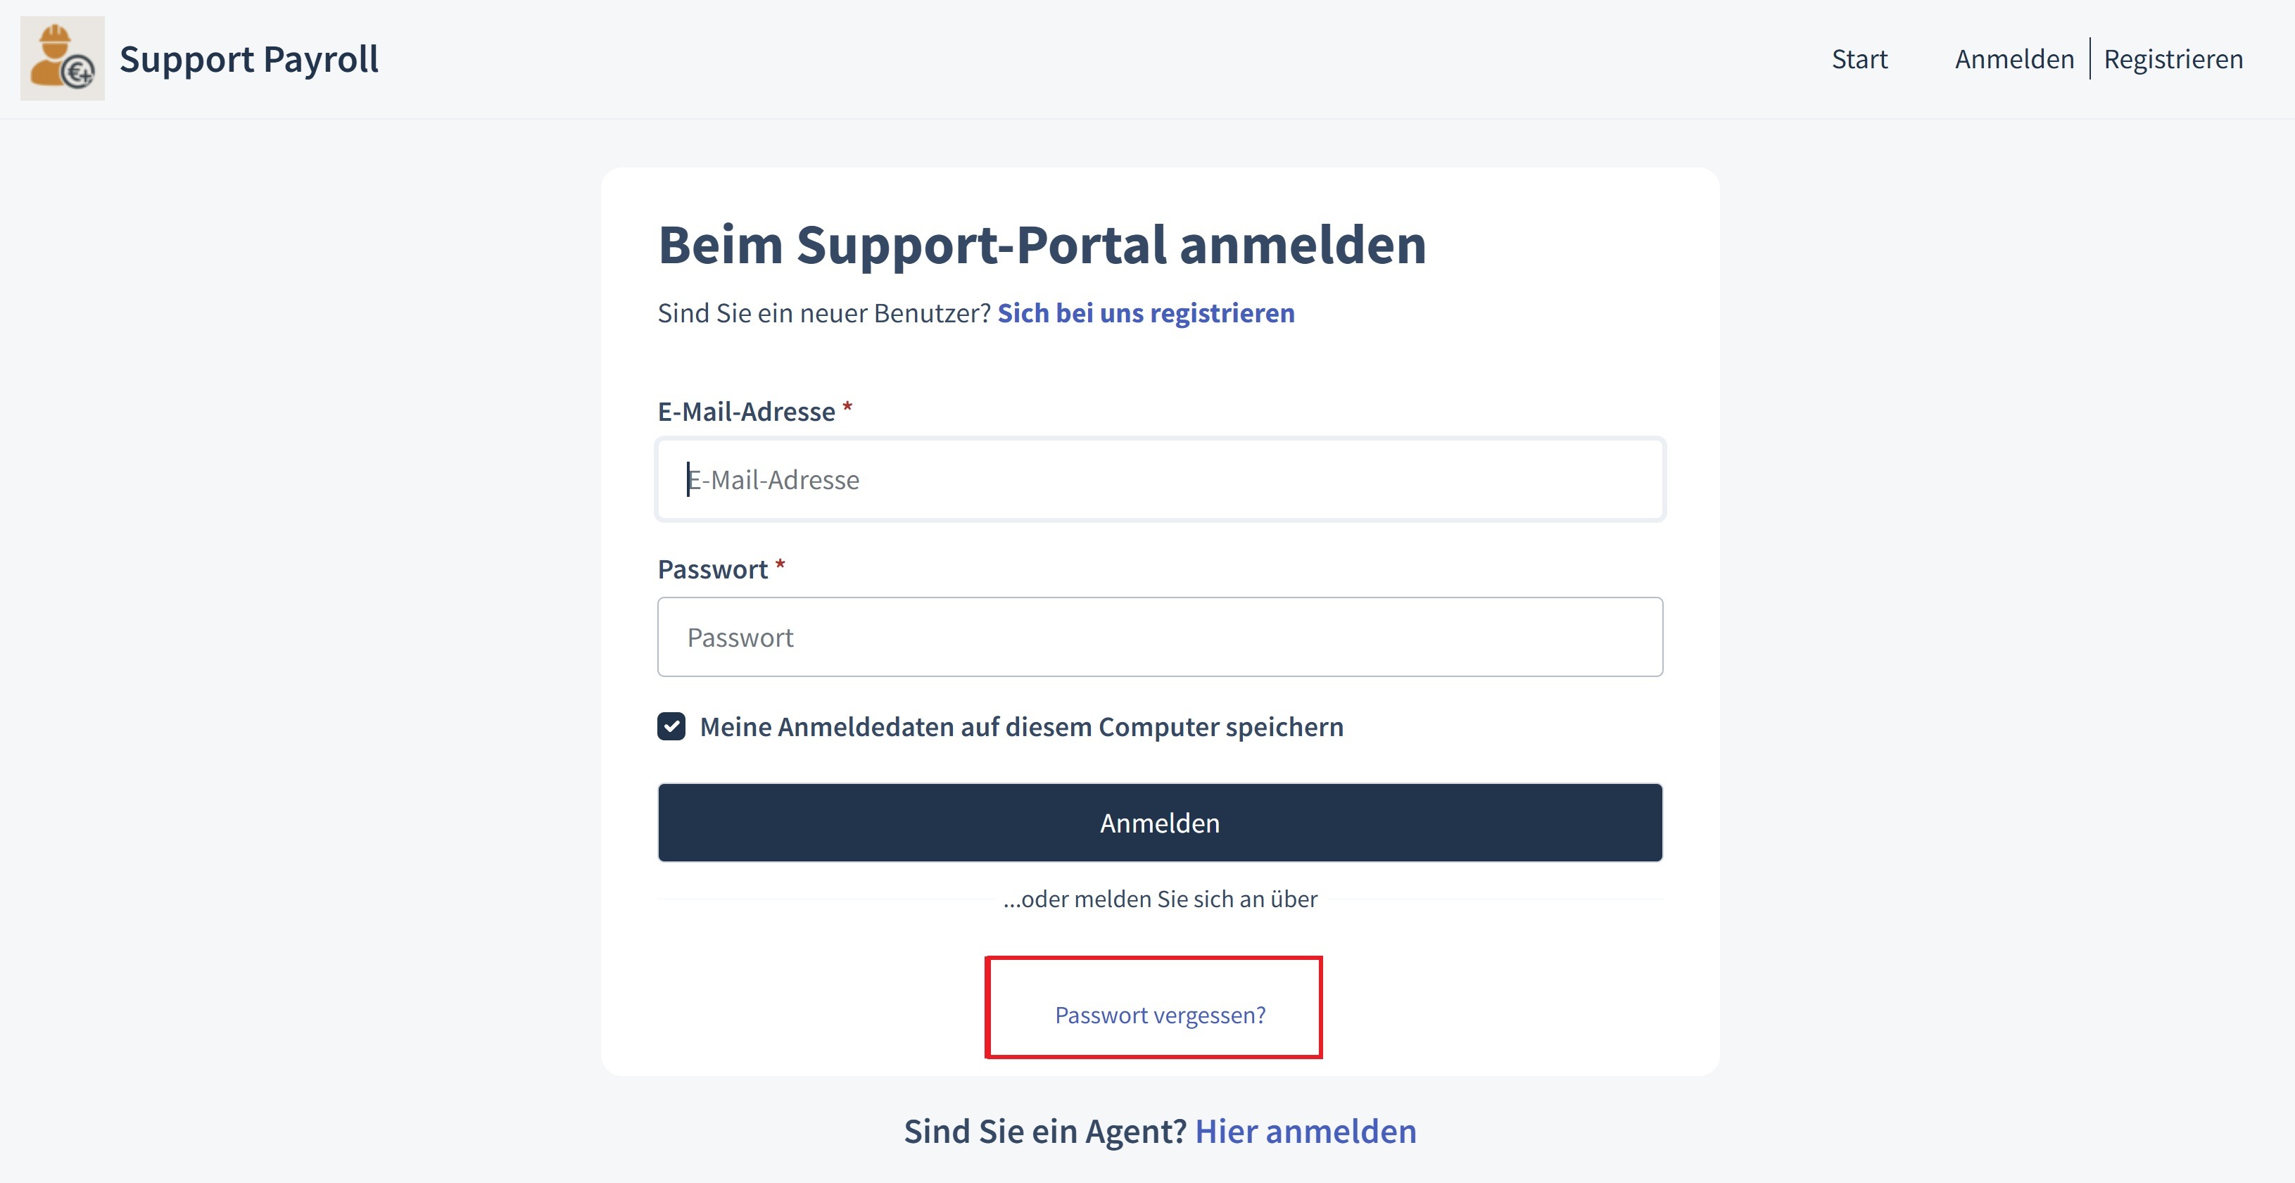Click the Beim Support-Portal anmelden heading
Viewport: 2295px width, 1183px height.
(x=1042, y=245)
